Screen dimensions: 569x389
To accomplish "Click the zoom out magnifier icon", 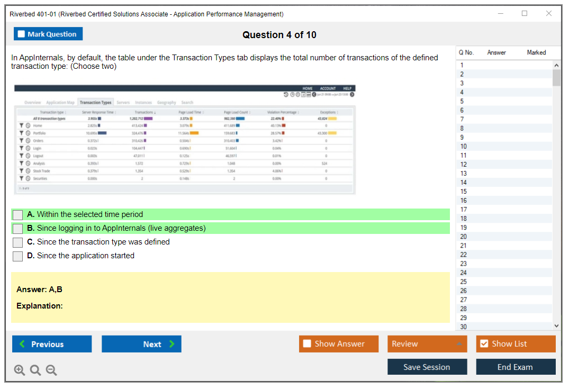I will 51,370.
